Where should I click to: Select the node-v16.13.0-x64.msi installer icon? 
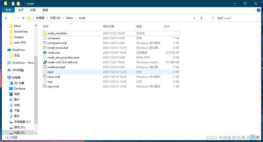pyautogui.click(x=45, y=62)
